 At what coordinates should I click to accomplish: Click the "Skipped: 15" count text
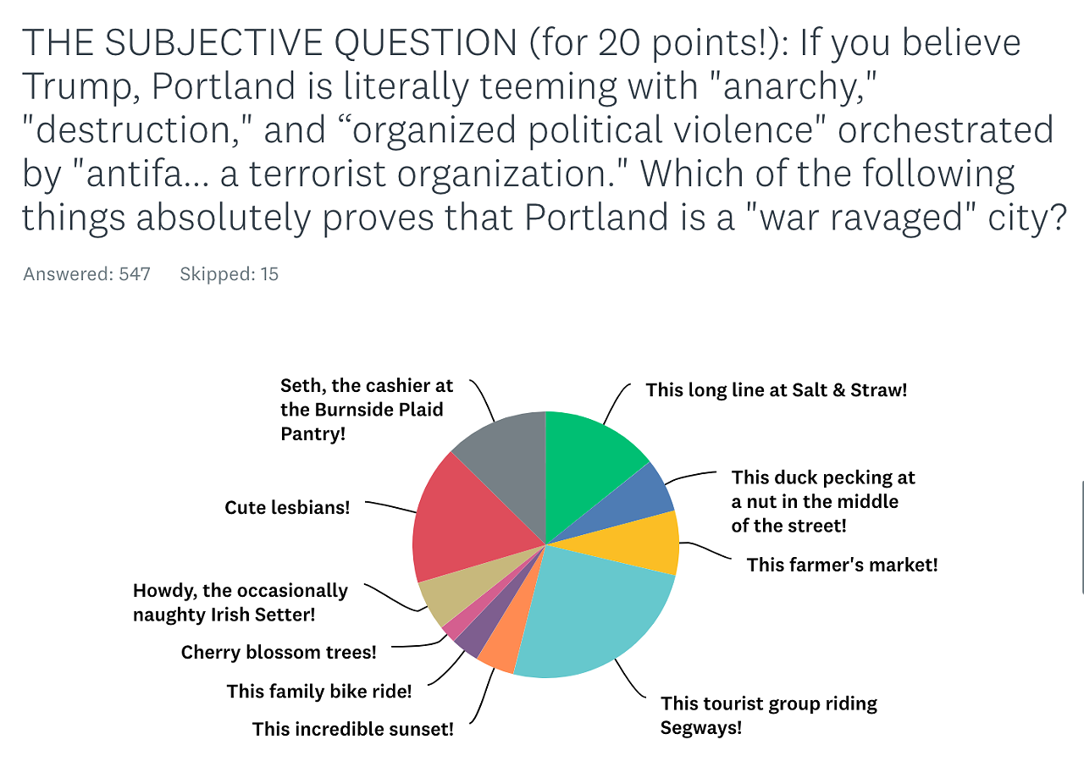(229, 273)
